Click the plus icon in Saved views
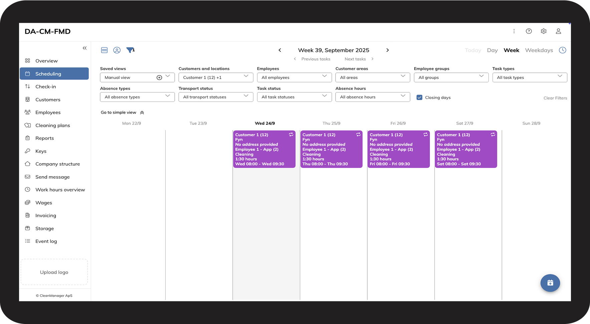This screenshot has width=590, height=324. (x=159, y=77)
